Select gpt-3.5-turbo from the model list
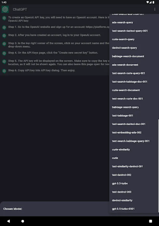The height and width of the screenshot is (226, 159). tap(120, 183)
